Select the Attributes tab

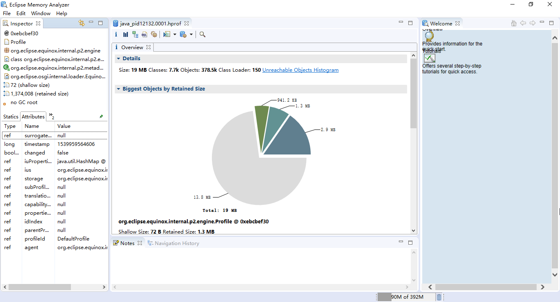coord(33,117)
